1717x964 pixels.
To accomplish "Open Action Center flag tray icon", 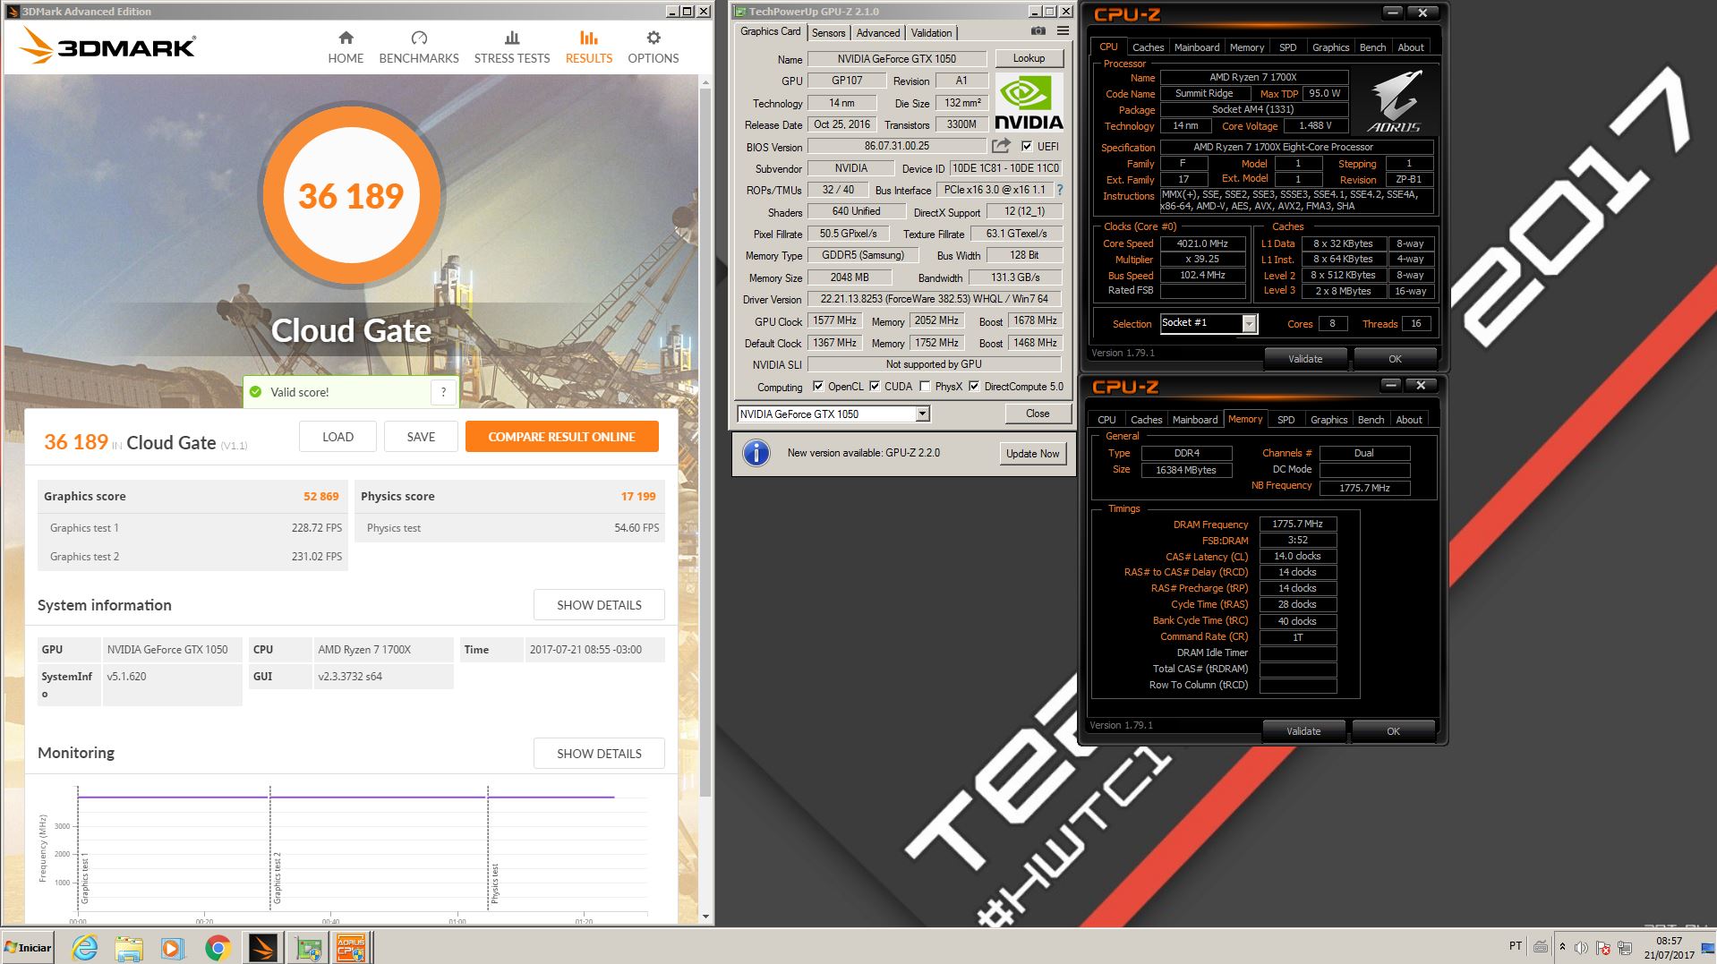I will [x=1602, y=948].
